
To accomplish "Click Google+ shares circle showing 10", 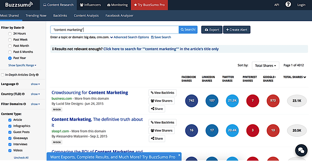I will click(x=273, y=130).
